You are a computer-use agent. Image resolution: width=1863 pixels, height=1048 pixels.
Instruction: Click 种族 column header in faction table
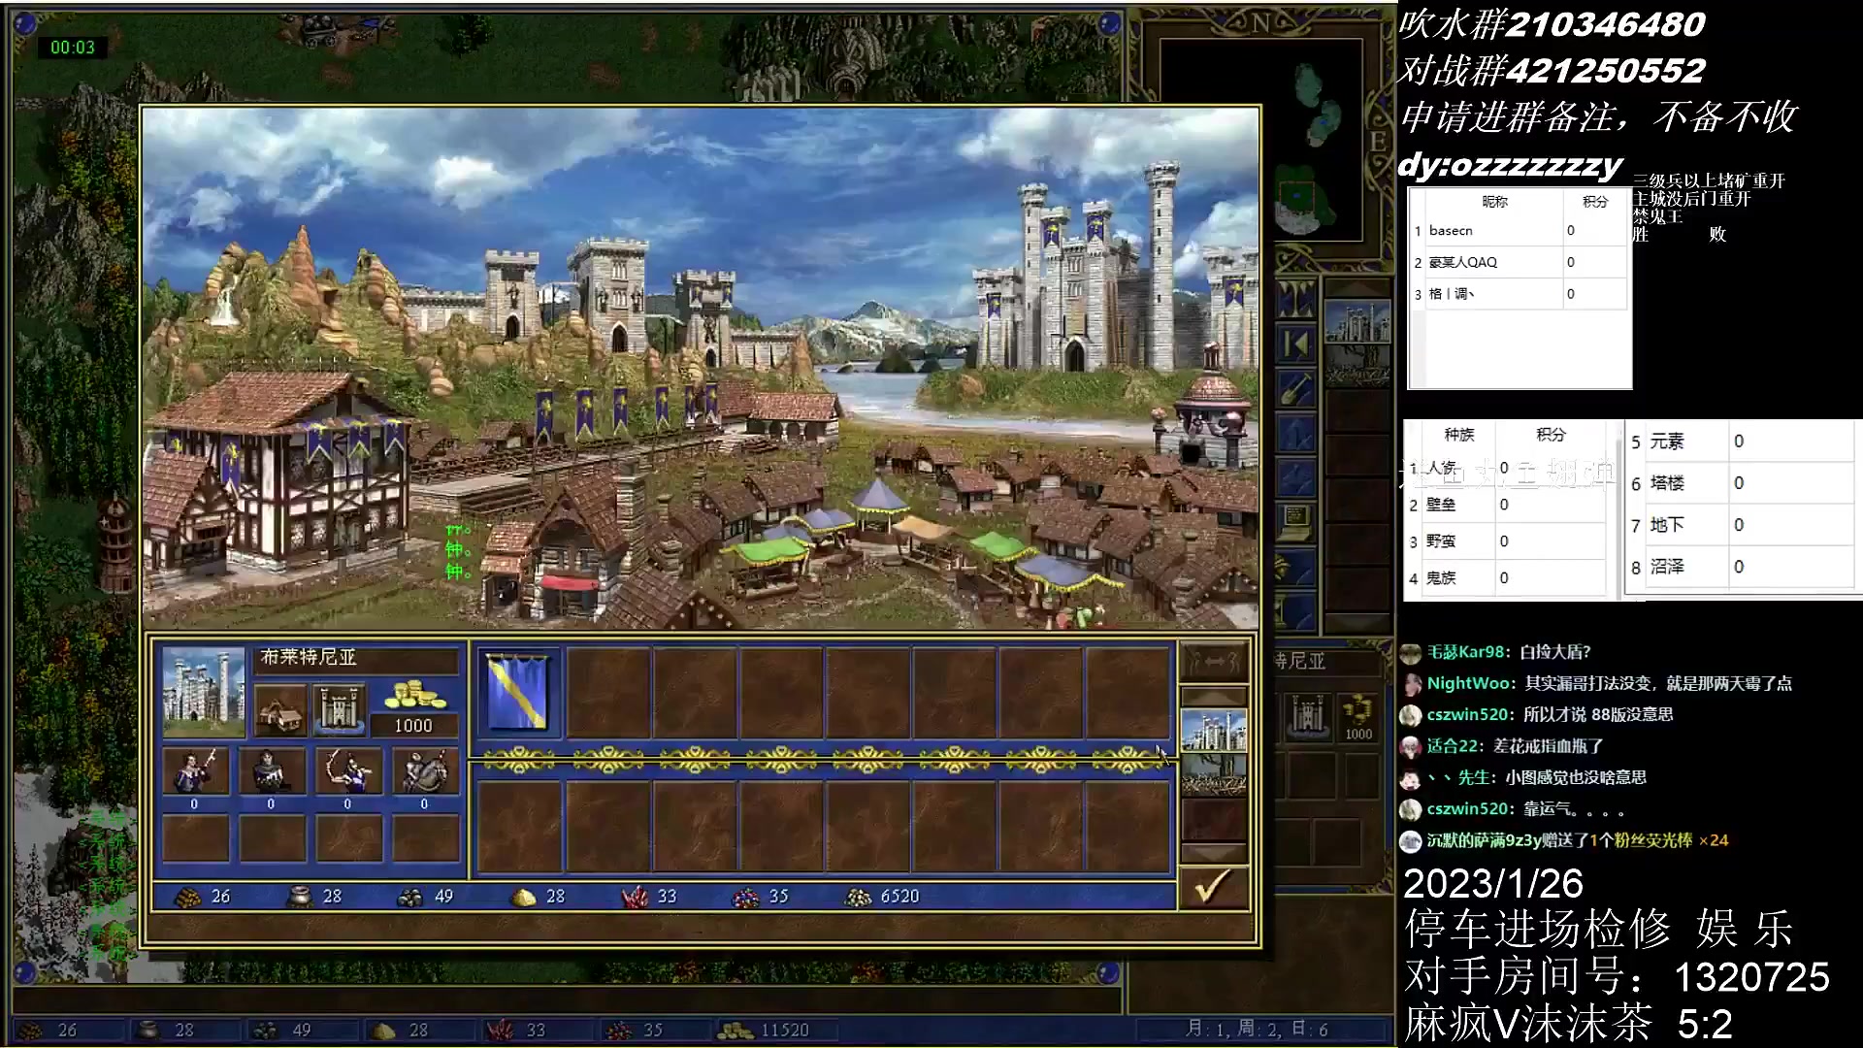click(1458, 435)
